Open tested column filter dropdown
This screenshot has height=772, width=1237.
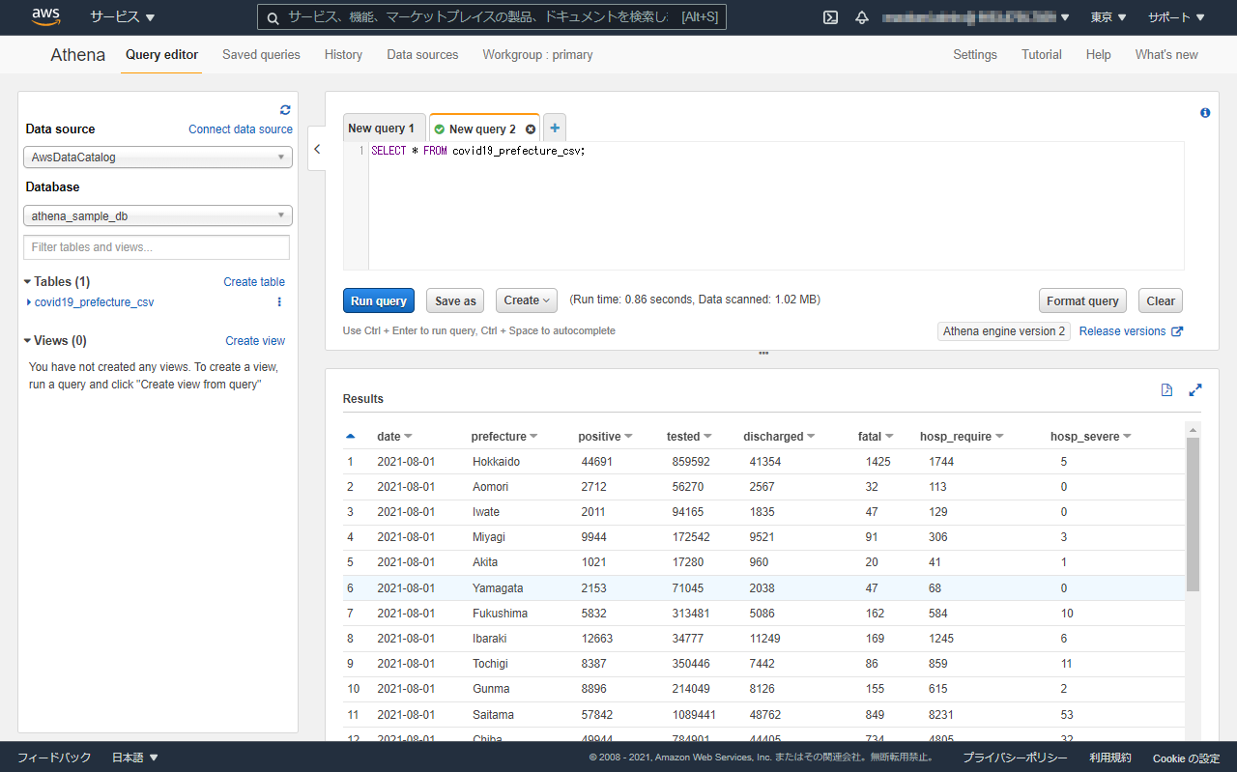[x=707, y=437]
